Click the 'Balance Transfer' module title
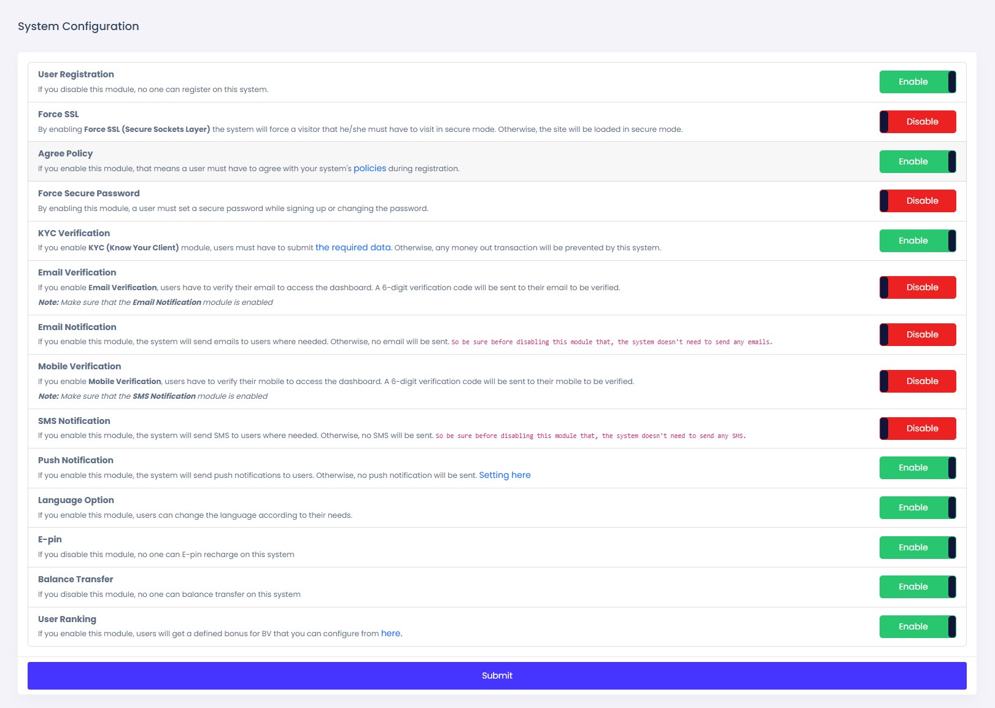Viewport: 995px width, 708px height. coord(75,579)
